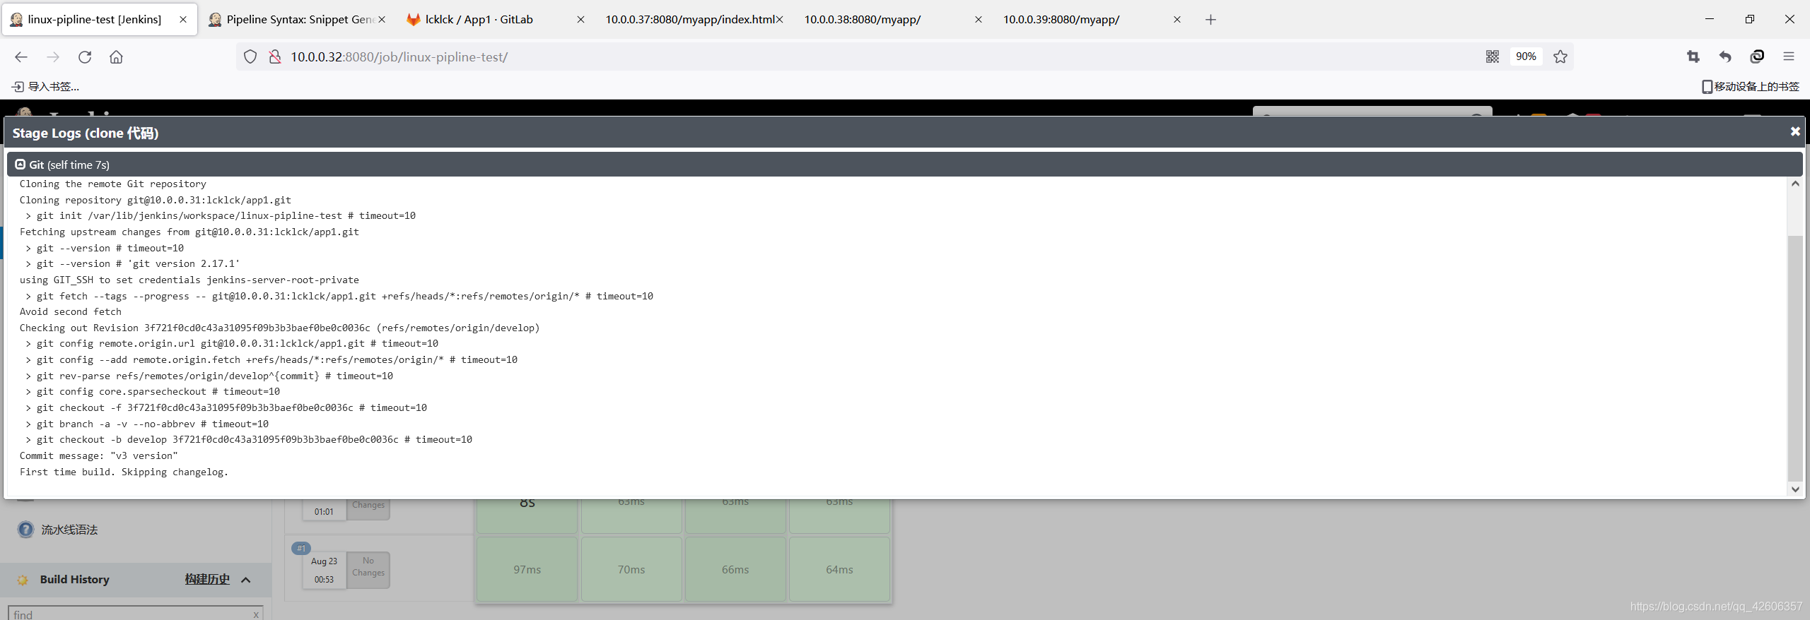Click the stage log scrollbar thumb

click(x=1795, y=358)
